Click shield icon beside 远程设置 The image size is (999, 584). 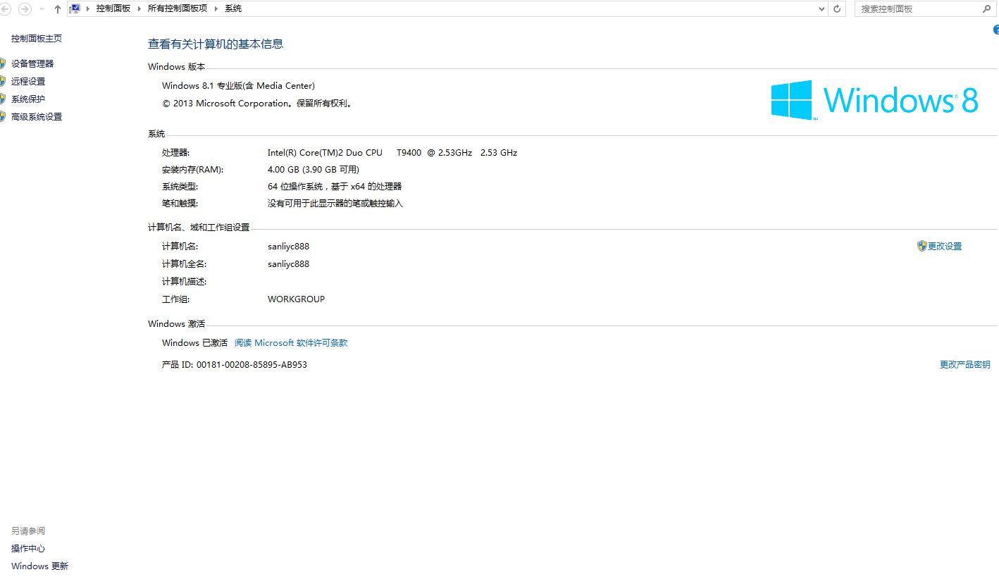coord(3,81)
